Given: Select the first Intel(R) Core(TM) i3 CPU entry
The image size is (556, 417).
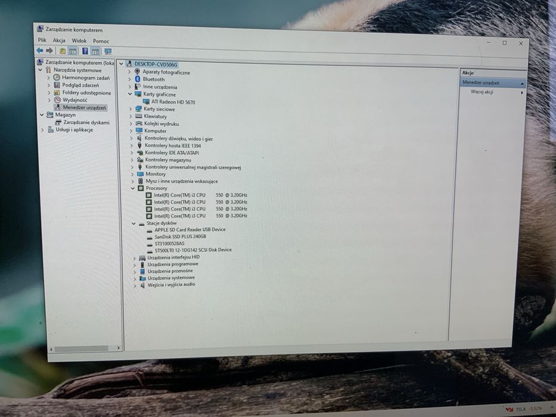Looking at the screenshot, I should pos(200,195).
